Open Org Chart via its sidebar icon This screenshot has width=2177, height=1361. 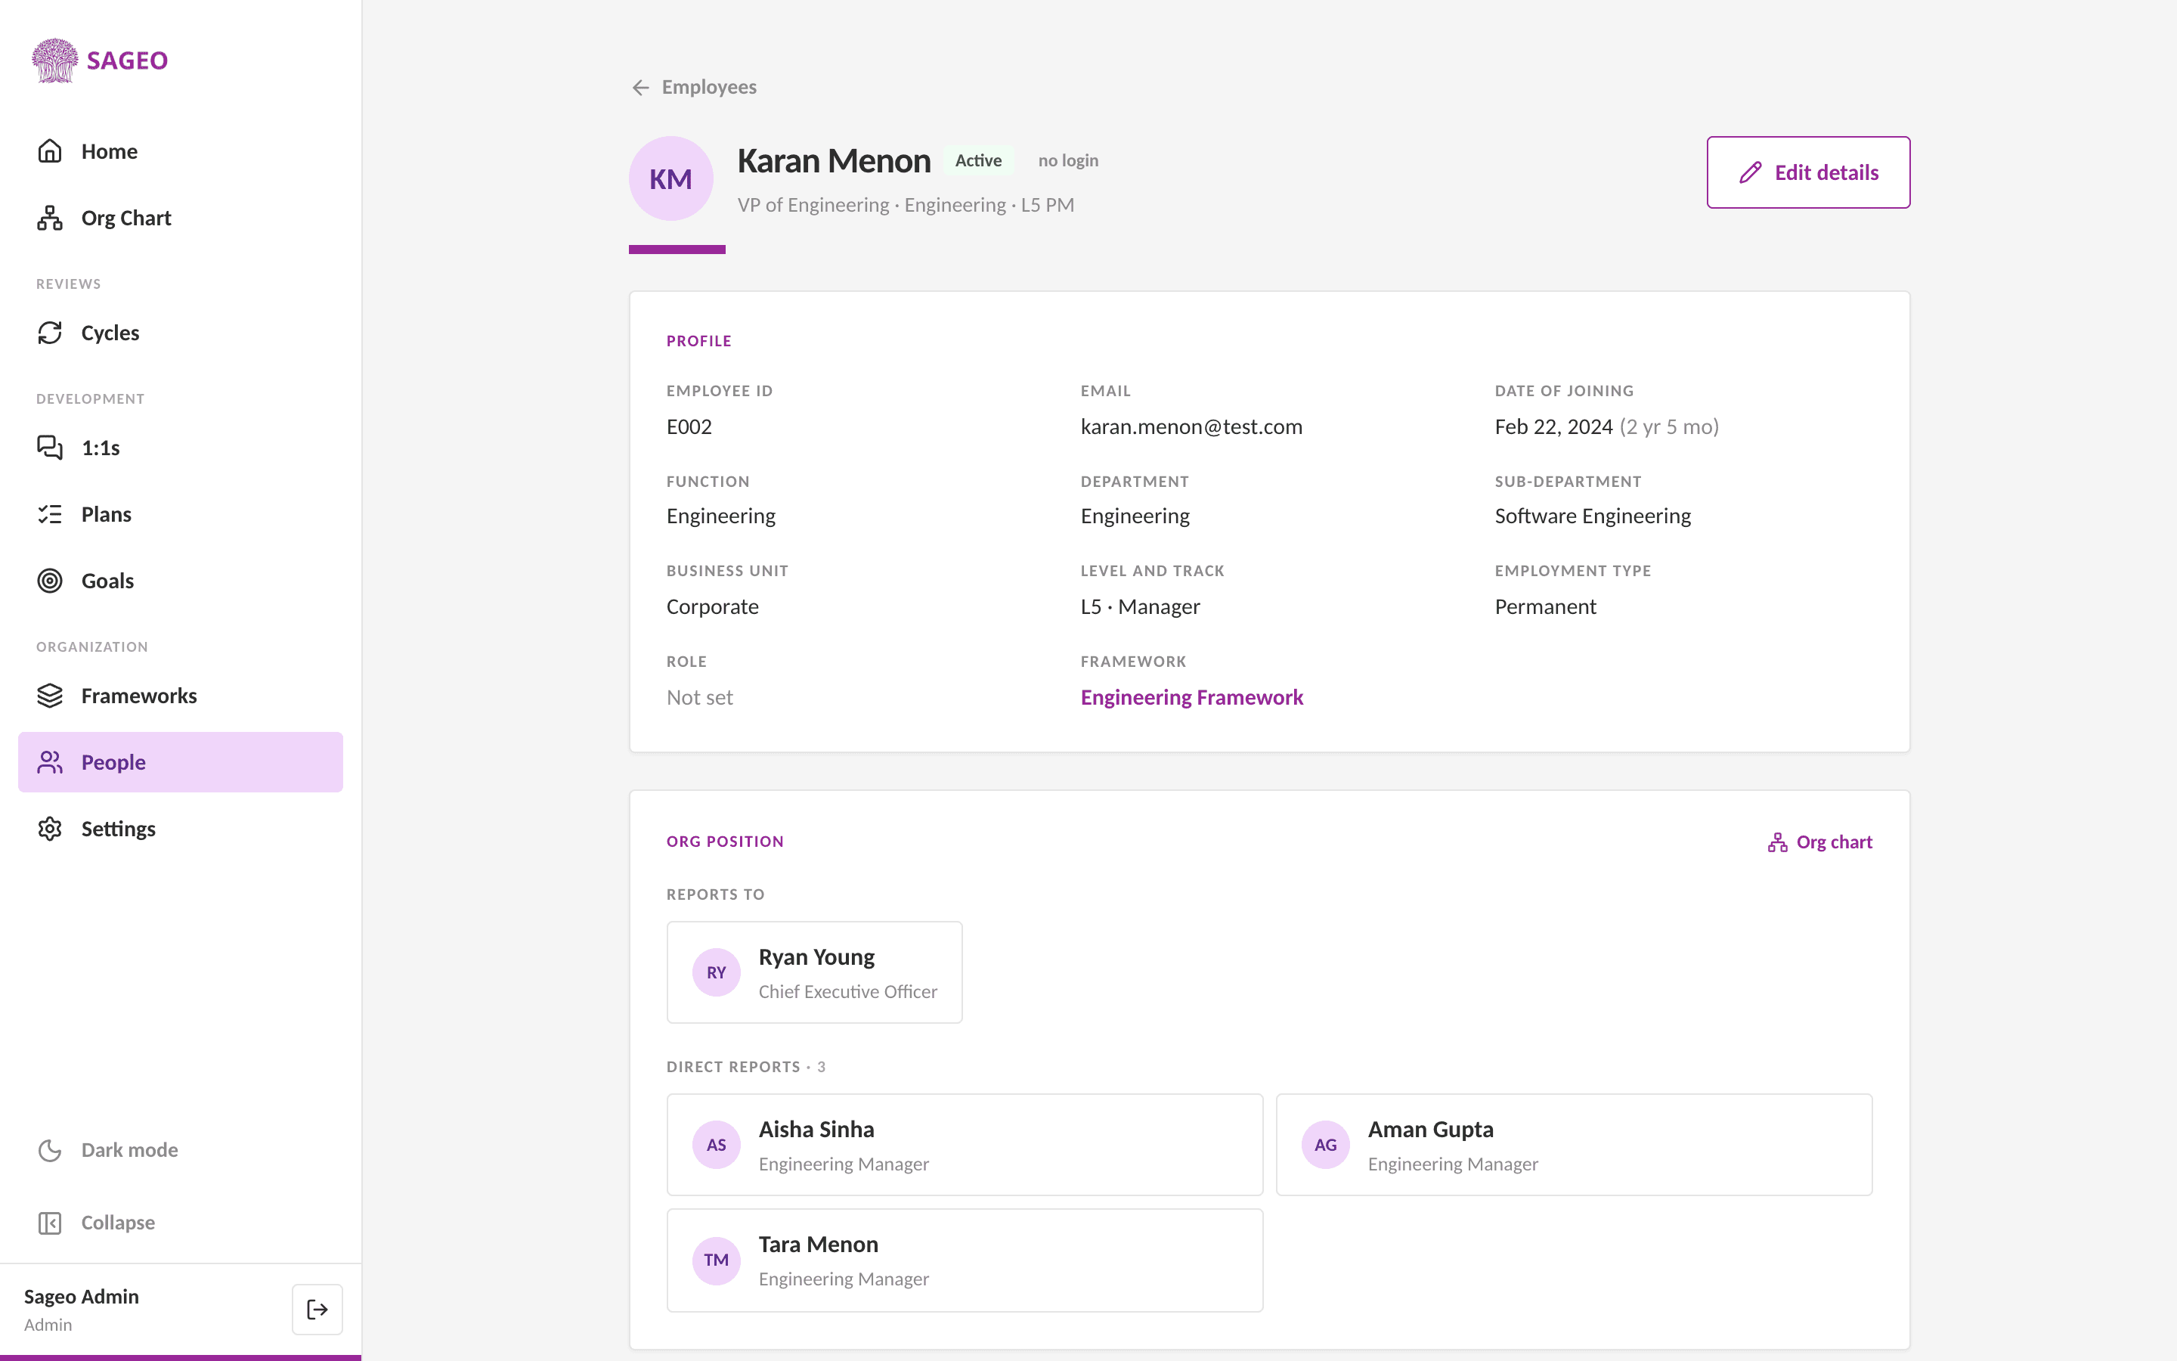pos(49,218)
